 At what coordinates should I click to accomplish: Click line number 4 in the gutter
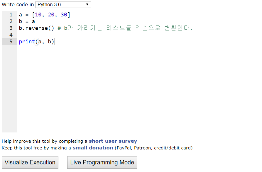click(x=11, y=35)
